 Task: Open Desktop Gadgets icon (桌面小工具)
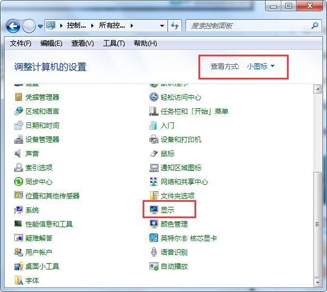click(x=19, y=266)
